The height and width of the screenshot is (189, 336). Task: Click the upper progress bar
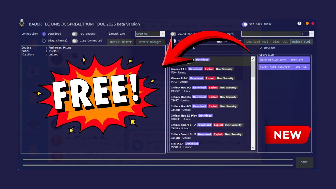(x=158, y=159)
